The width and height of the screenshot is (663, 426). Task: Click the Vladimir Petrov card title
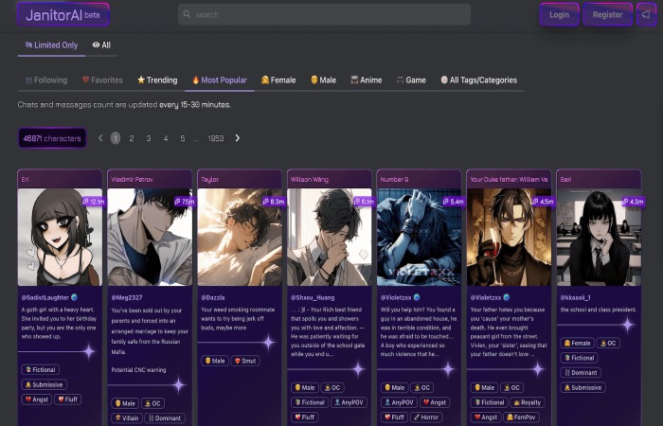132,179
